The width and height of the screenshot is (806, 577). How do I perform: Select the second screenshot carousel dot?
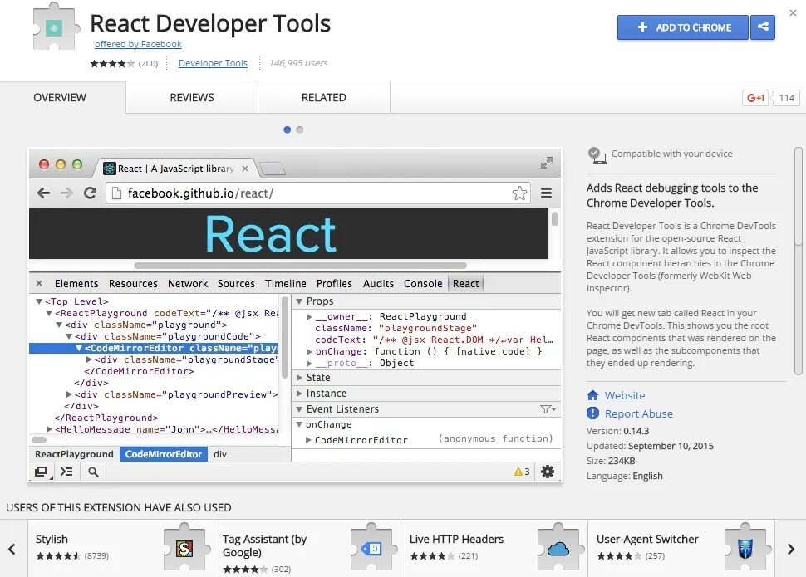(300, 130)
